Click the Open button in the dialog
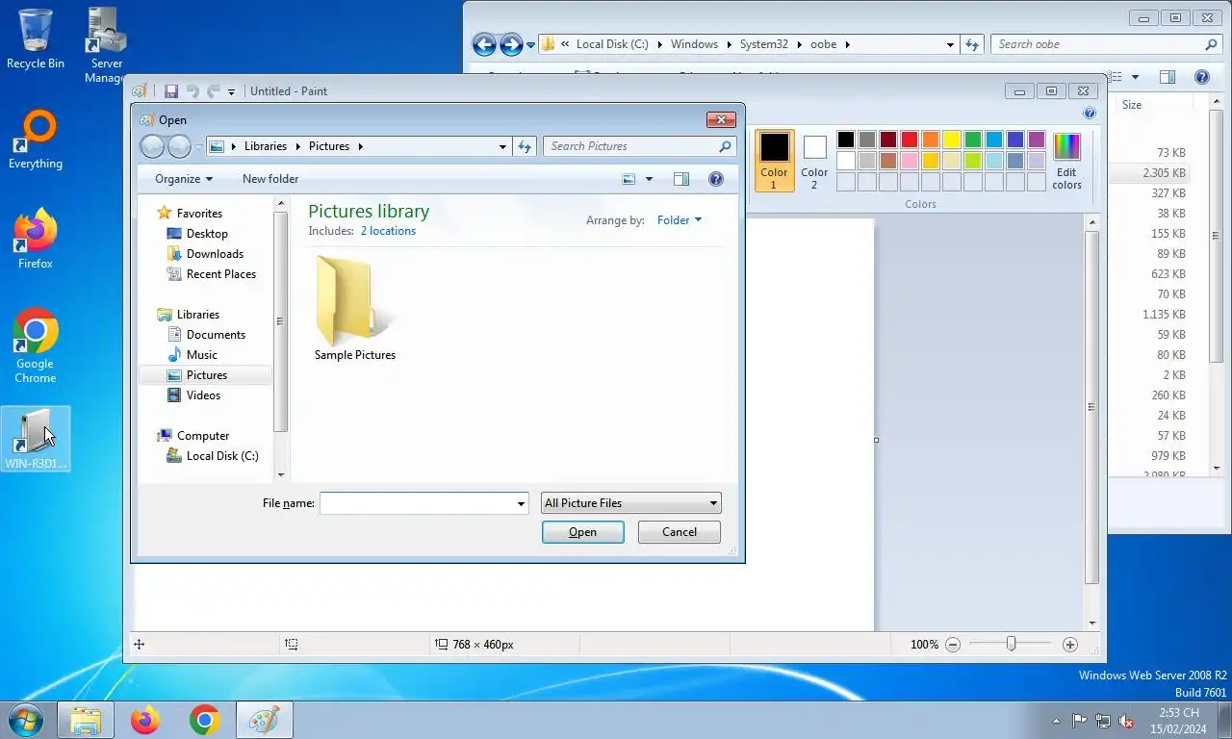Viewport: 1232px width, 739px height. point(583,532)
